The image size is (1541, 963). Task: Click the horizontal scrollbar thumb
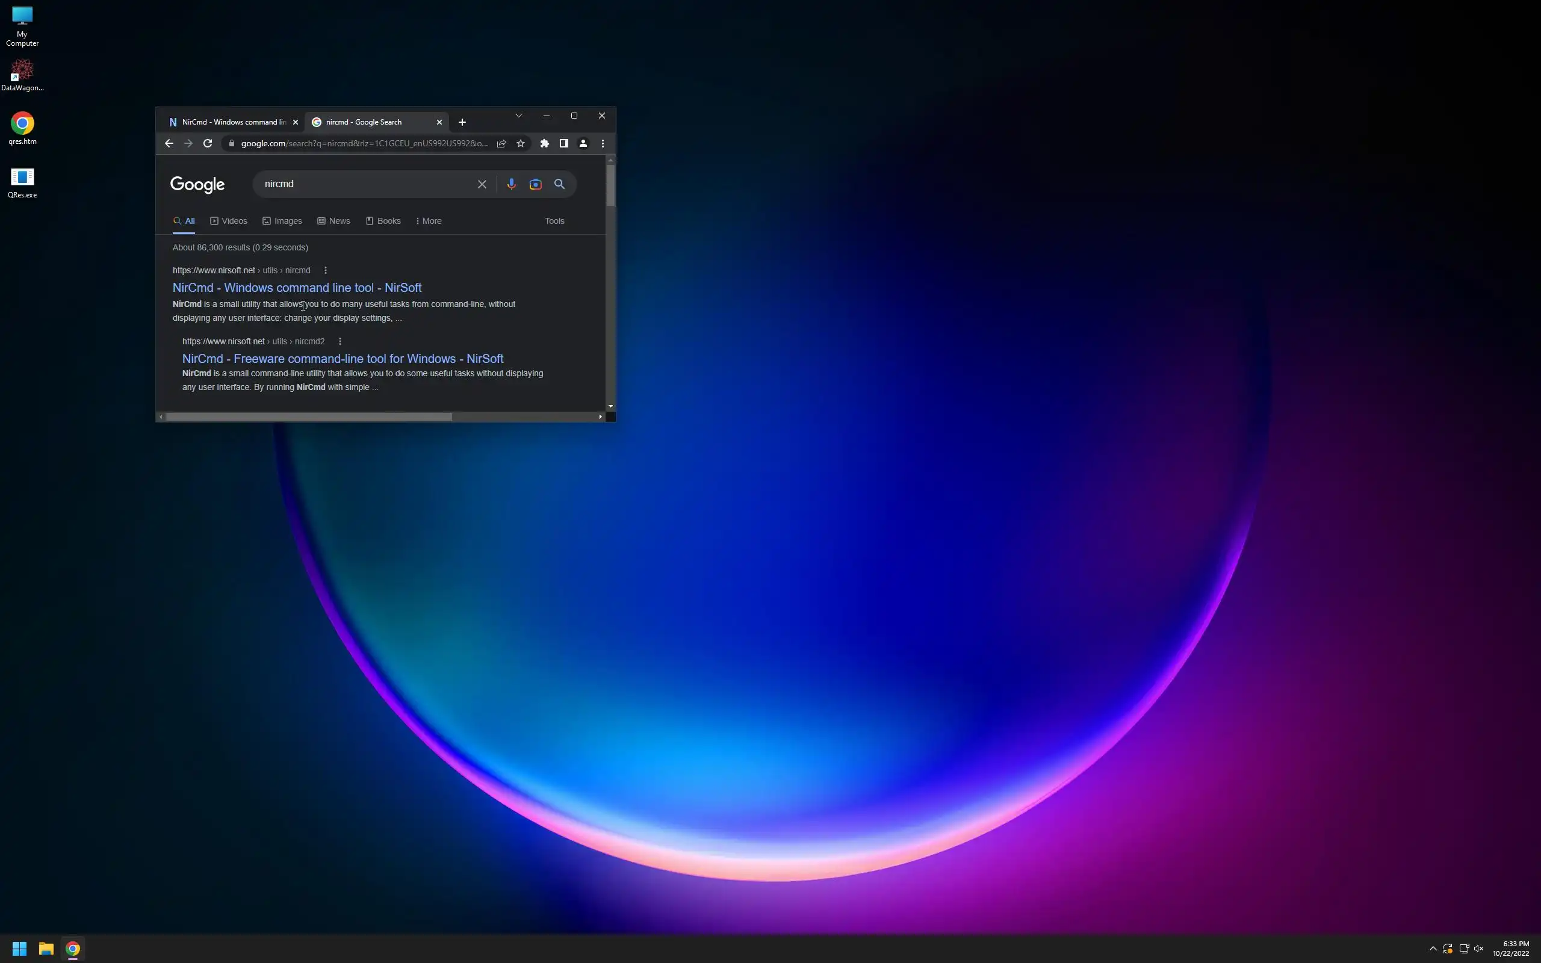(309, 416)
